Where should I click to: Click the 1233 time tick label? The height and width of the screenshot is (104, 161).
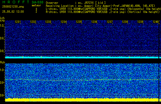[48, 22]
